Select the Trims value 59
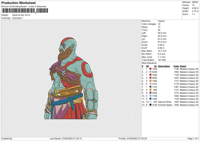The width and height of the screenshot is (200, 141). tap(159, 30)
